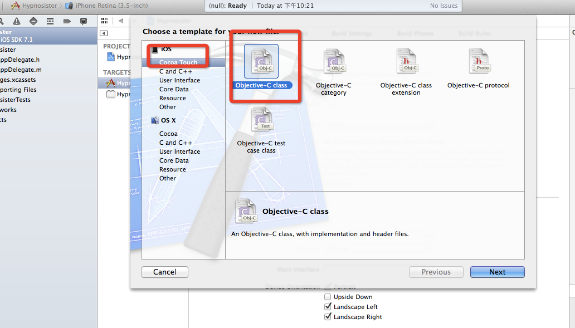Image resolution: width=575 pixels, height=328 pixels.
Task: Choose the Objective-C class extension template
Action: 406,61
